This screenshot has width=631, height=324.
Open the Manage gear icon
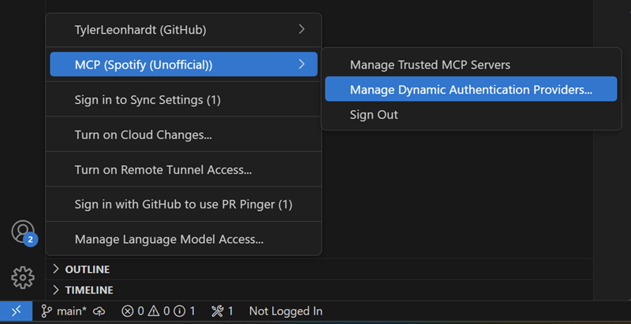pyautogui.click(x=22, y=277)
